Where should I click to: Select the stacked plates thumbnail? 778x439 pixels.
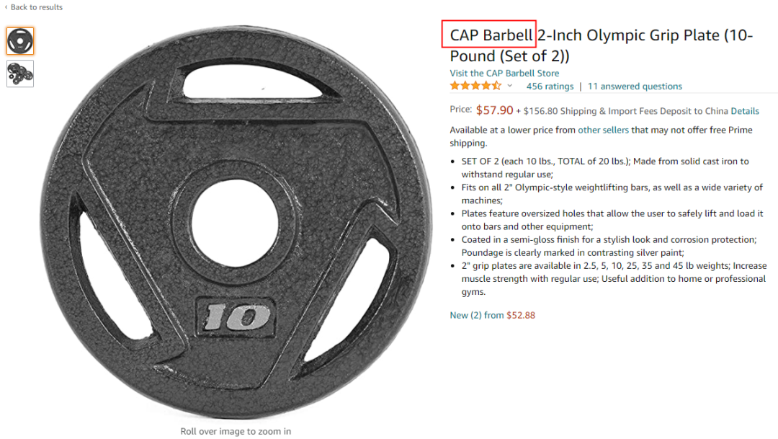coord(20,74)
